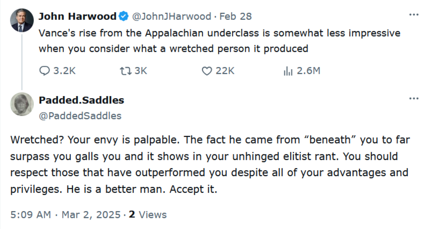
Task: Click the reply text starting with Wretched
Action: coord(210,165)
